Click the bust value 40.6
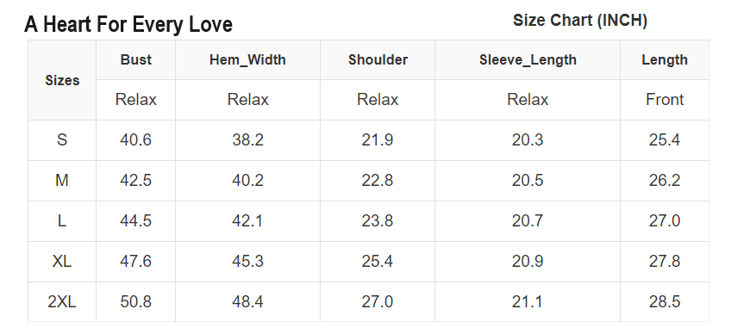Screen dimensions: 731x334 135,139
